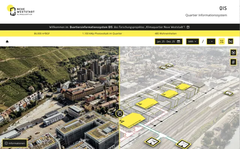
Task: Toggle the hash grid overlay button
Action: point(233,62)
